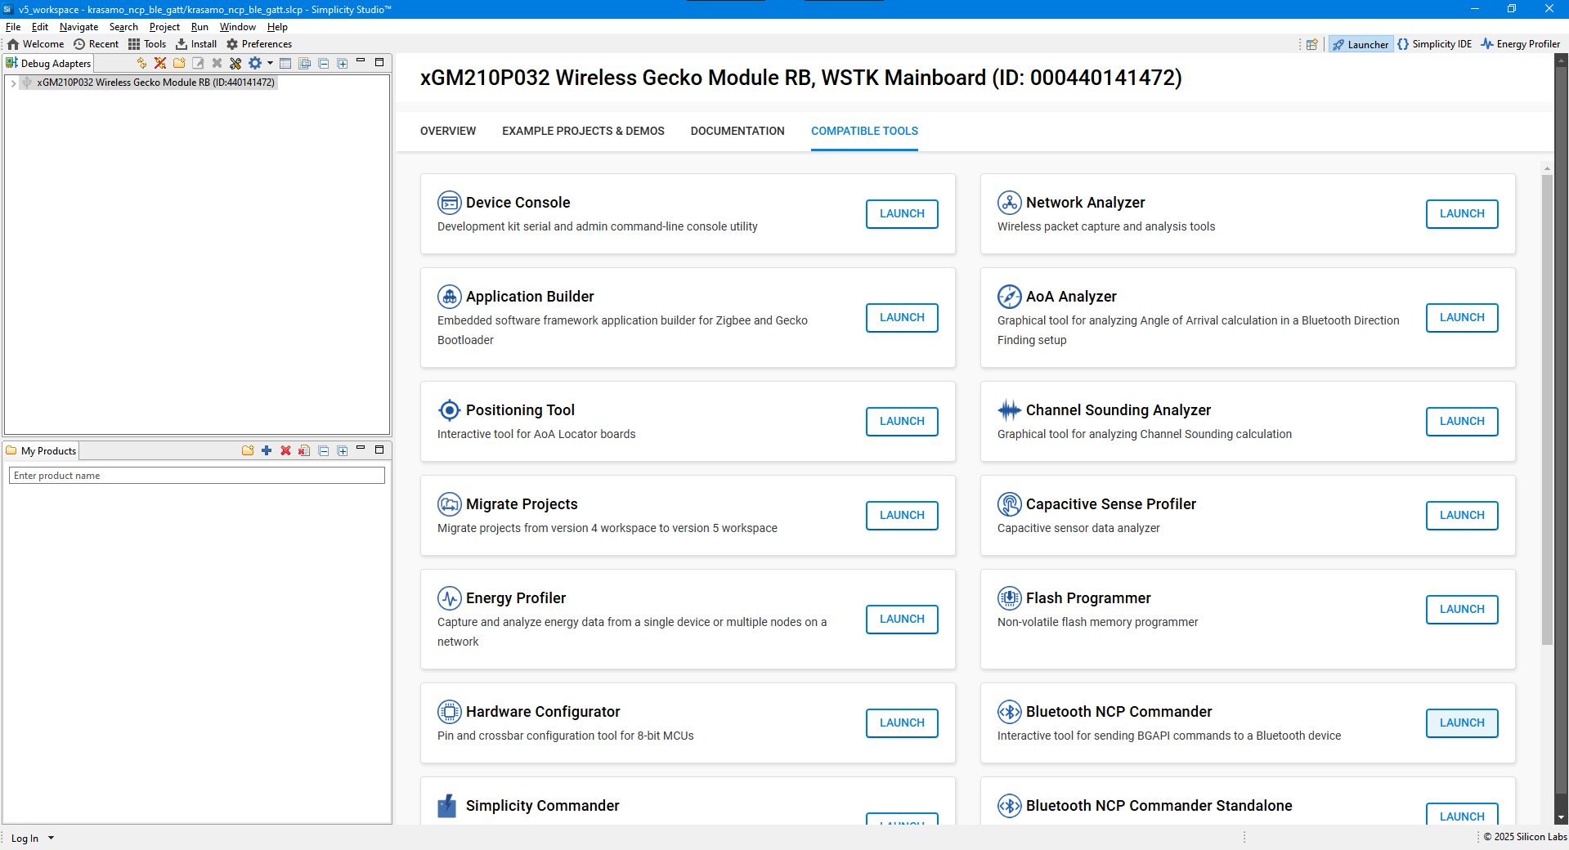Click the Bluetooth NCP Commander card icon
The width and height of the screenshot is (1569, 850).
pyautogui.click(x=1010, y=712)
